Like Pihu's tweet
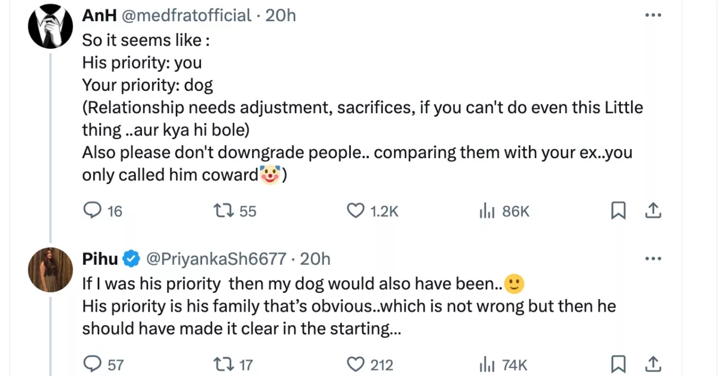This screenshot has width=722, height=376. point(356,364)
